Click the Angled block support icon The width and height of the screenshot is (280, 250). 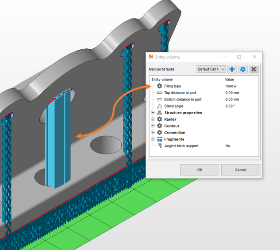coord(160,146)
